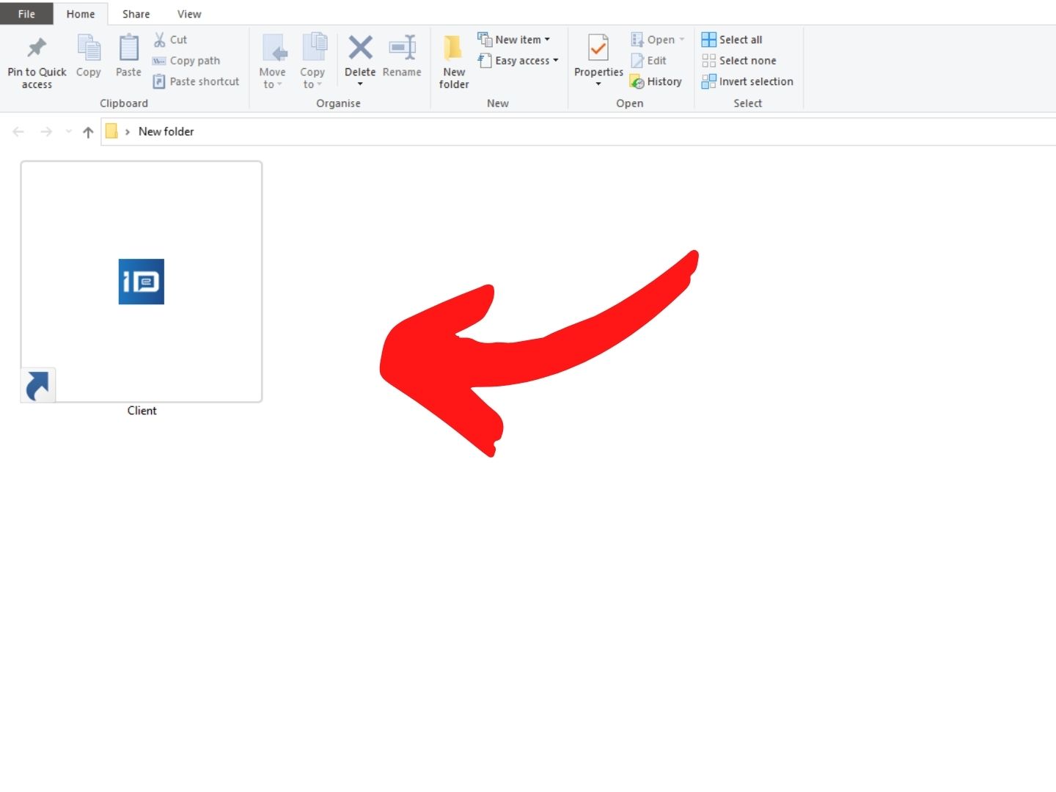The height and width of the screenshot is (792, 1056).
Task: Click the Edit command
Action: [649, 61]
